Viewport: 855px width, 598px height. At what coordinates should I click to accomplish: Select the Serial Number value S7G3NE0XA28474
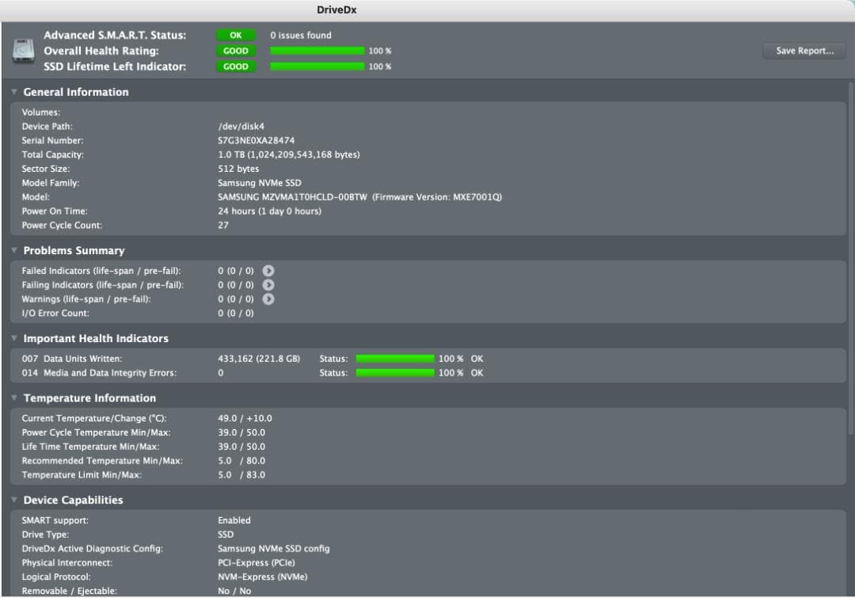tap(256, 140)
